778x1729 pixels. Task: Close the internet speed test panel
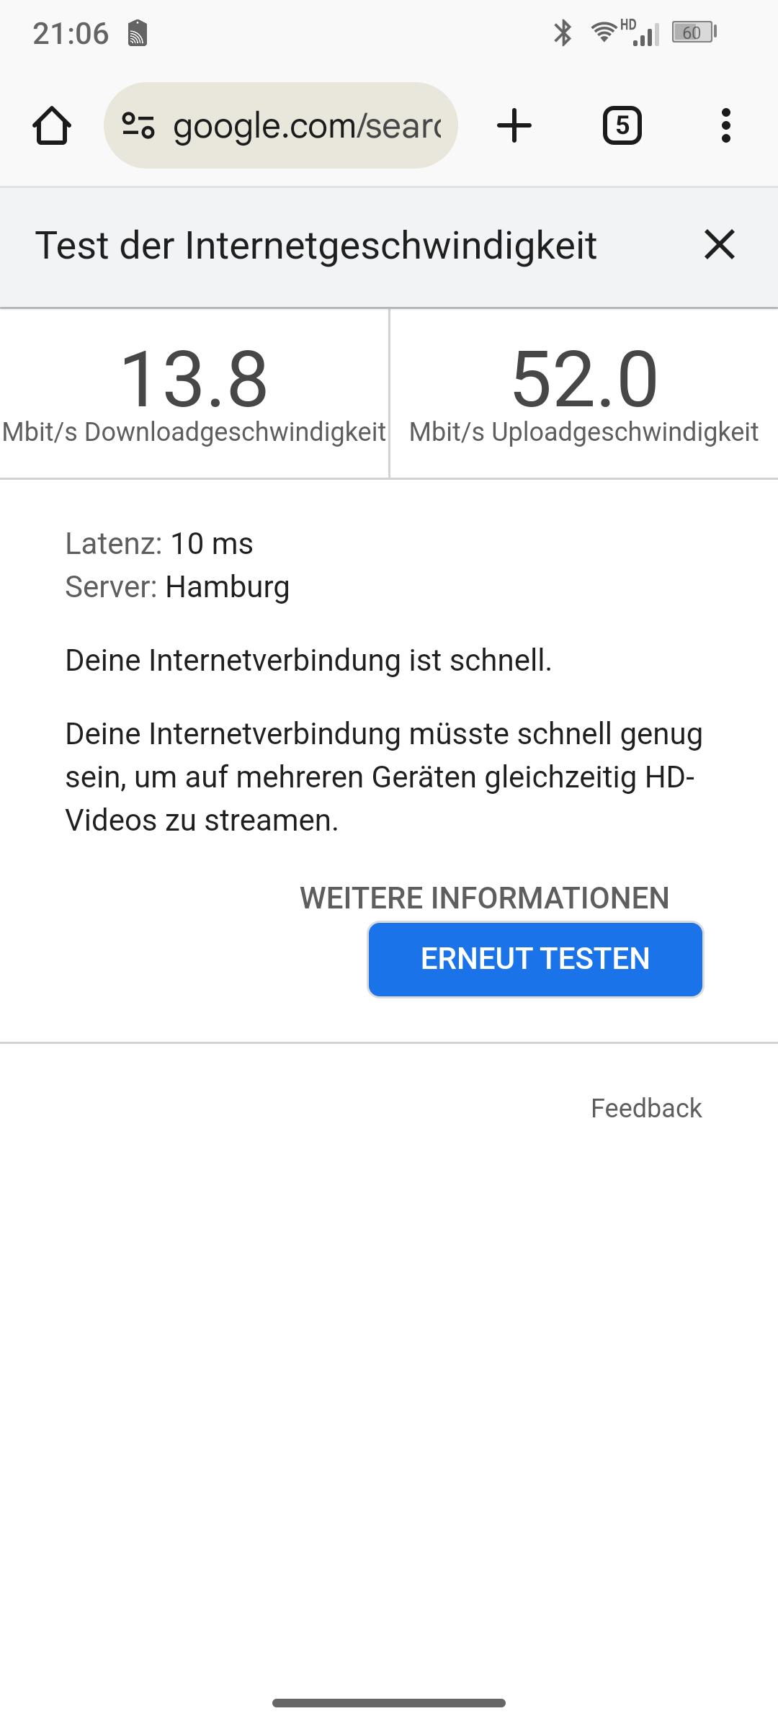720,245
